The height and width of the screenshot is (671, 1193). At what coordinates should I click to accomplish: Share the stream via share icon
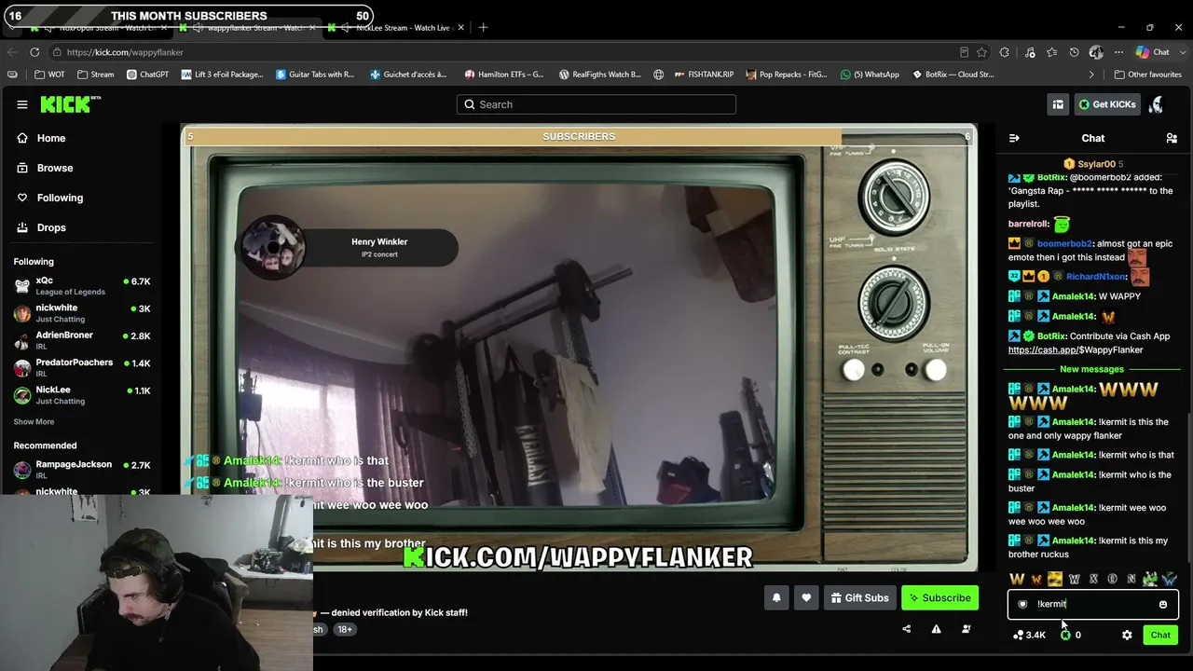point(906,629)
